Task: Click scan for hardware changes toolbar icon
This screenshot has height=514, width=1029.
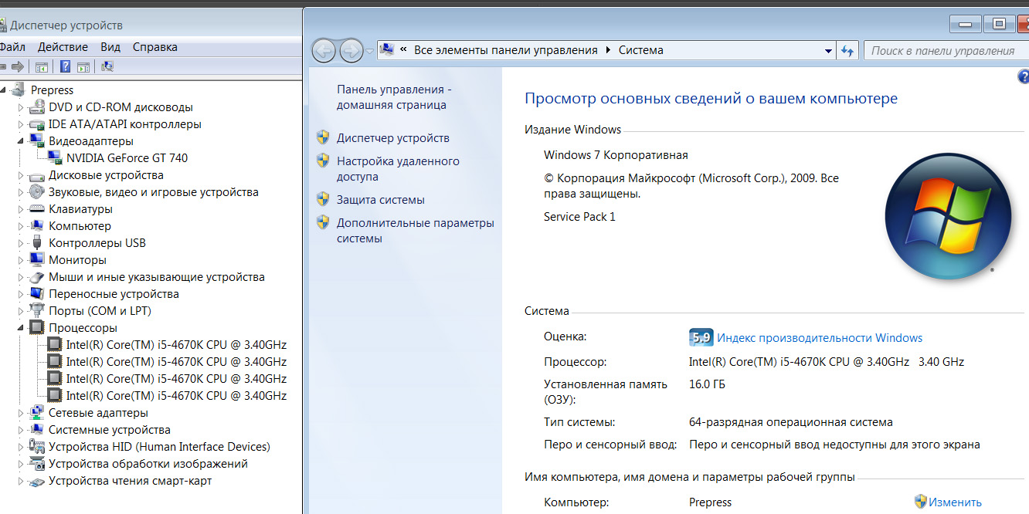Action: 107,67
